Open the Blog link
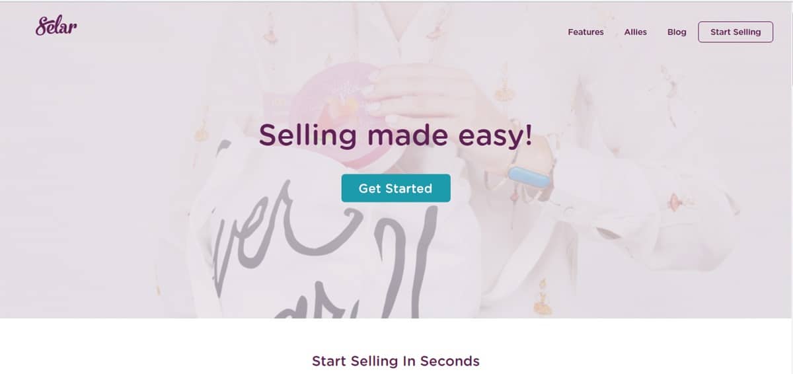Screen dimensions: 793x374 coord(677,32)
